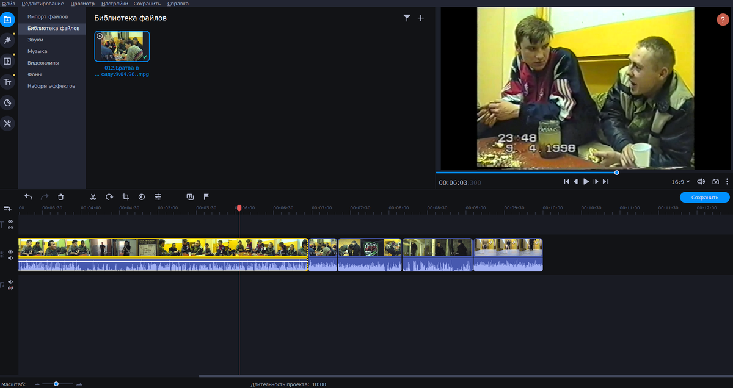Open the Файл menu
This screenshot has height=388, width=733.
click(x=8, y=4)
